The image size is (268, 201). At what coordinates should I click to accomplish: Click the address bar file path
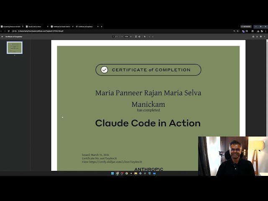click(x=41, y=31)
